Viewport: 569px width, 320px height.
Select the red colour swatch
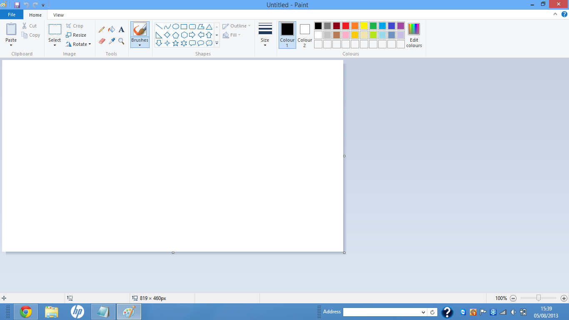pyautogui.click(x=345, y=25)
